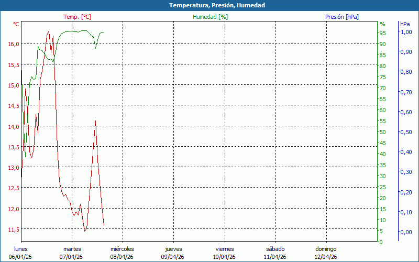Screen dimensions: 419x262
Task: Click the °C unit label on left axis
Action: (16, 24)
